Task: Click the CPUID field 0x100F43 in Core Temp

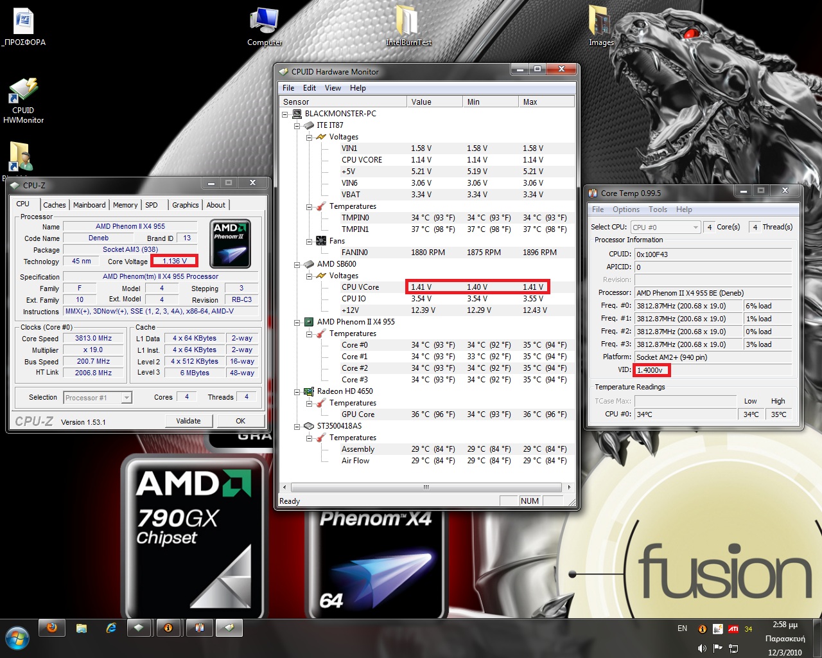Action: pyautogui.click(x=713, y=254)
